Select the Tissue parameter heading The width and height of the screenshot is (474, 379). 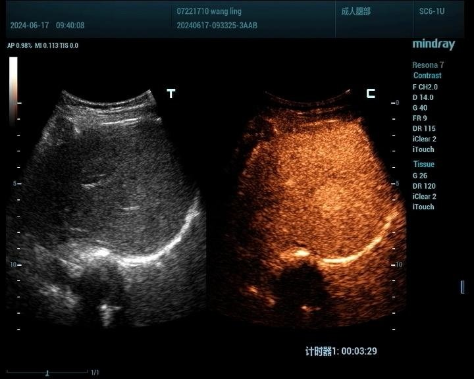[423, 164]
